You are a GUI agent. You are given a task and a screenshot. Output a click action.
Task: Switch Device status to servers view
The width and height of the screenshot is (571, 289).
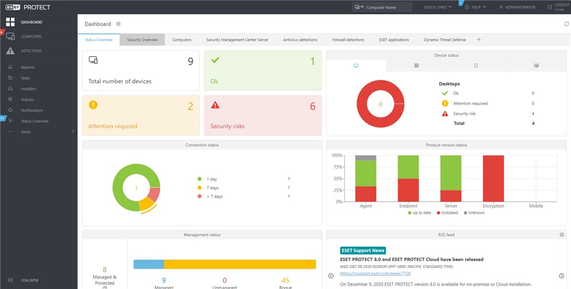(x=416, y=66)
